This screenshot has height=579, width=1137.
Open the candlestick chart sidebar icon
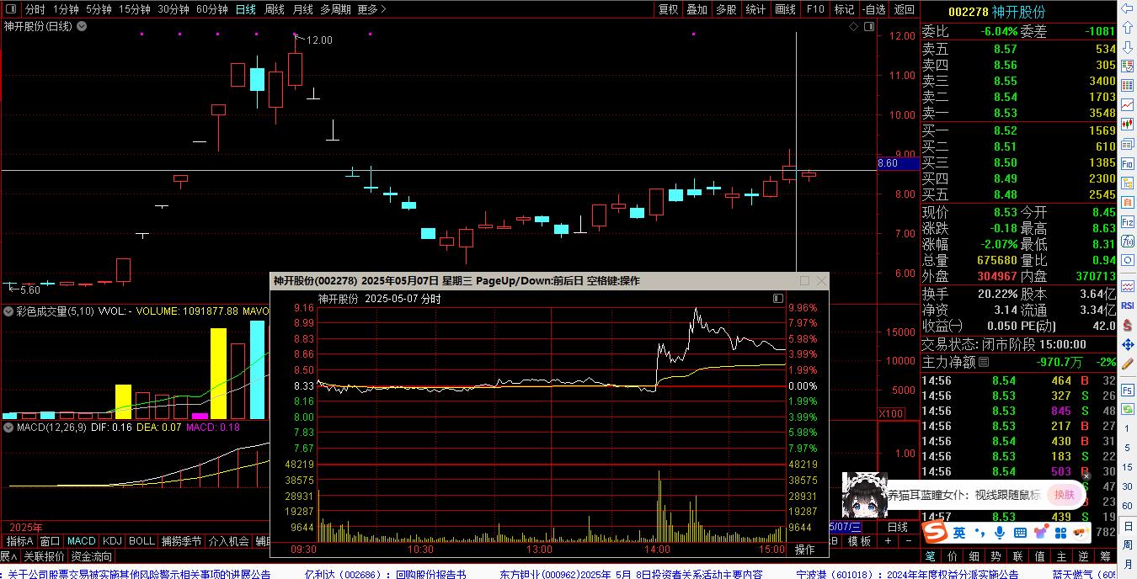pyautogui.click(x=1128, y=123)
